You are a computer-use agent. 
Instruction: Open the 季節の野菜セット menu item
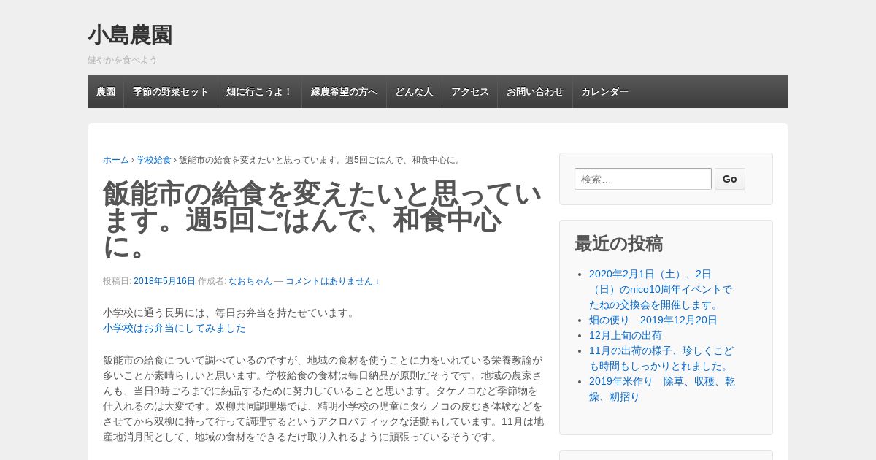tap(171, 92)
